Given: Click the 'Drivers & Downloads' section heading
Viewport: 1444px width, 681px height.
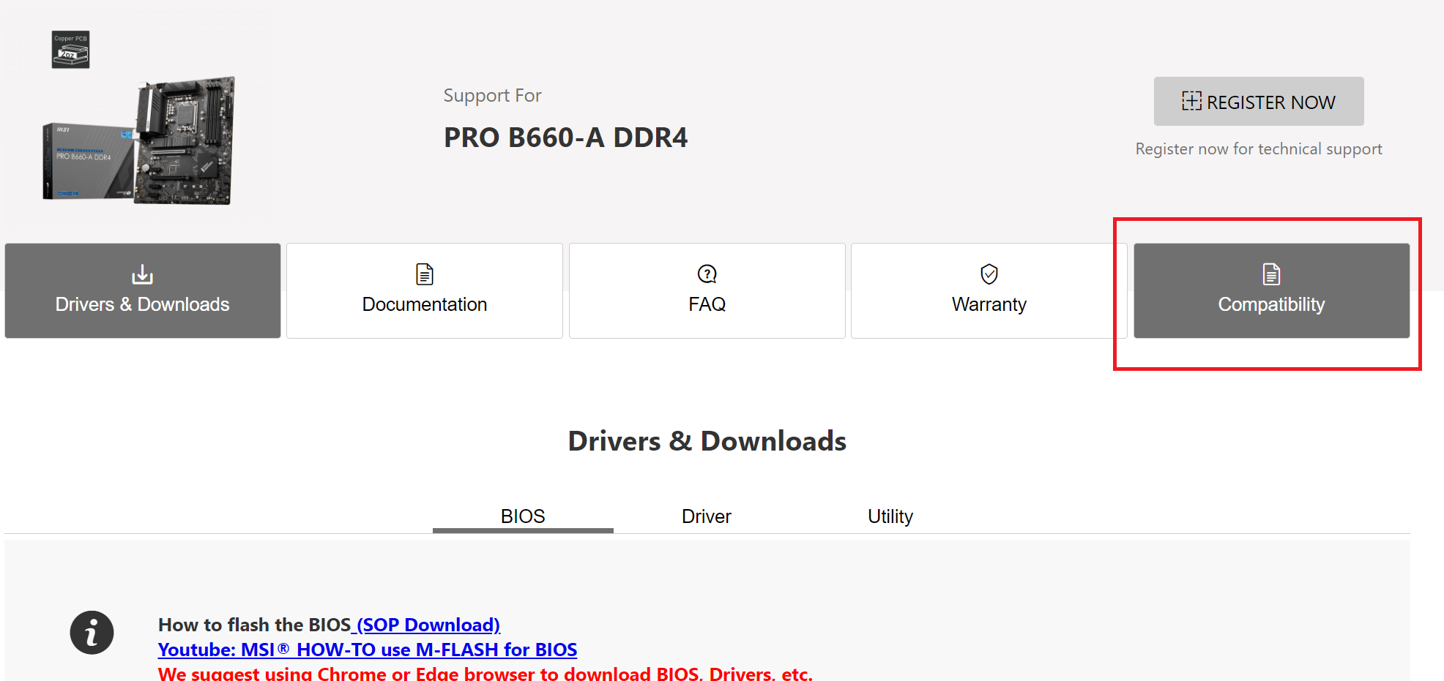Looking at the screenshot, I should (x=707, y=441).
